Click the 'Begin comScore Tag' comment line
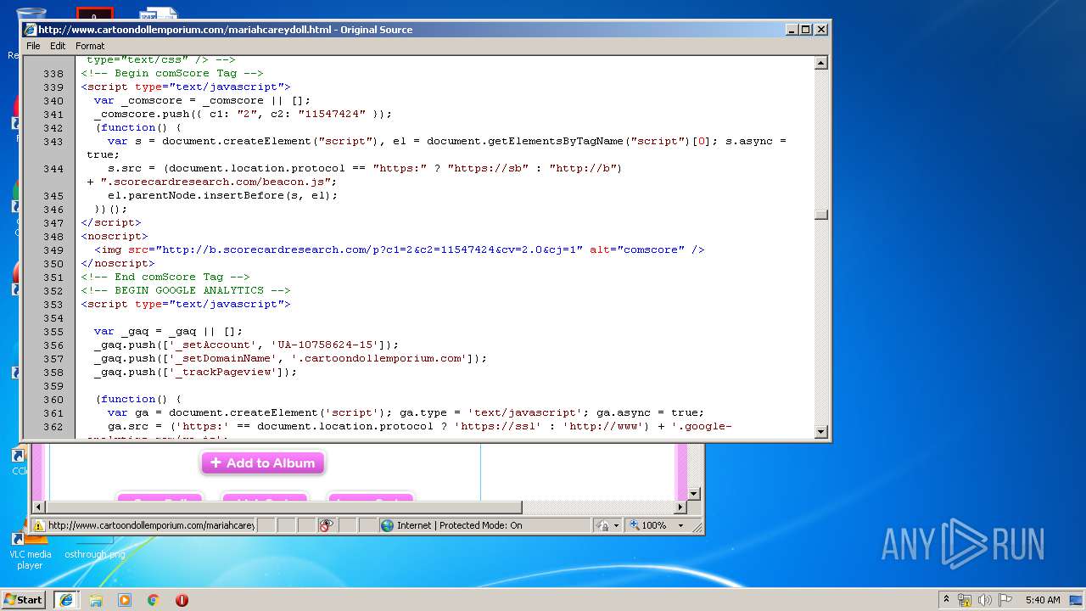 pyautogui.click(x=172, y=73)
